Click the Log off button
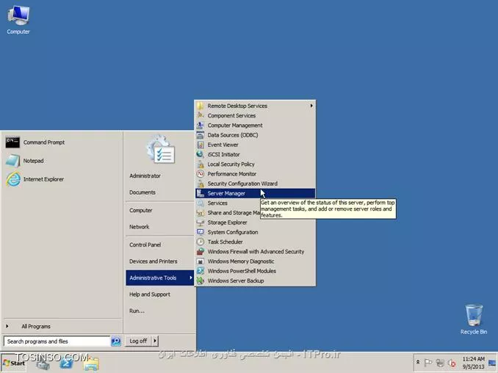Viewport: 498px width, 373px height. [x=139, y=341]
